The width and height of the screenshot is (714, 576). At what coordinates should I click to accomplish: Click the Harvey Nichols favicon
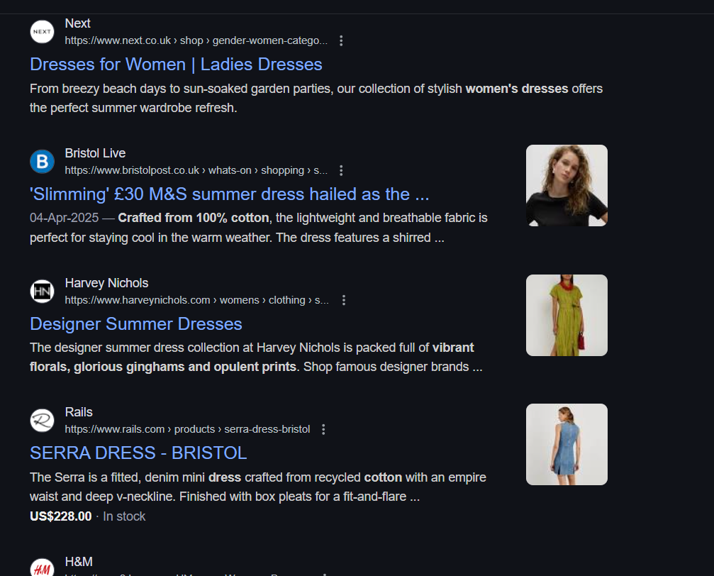point(42,291)
